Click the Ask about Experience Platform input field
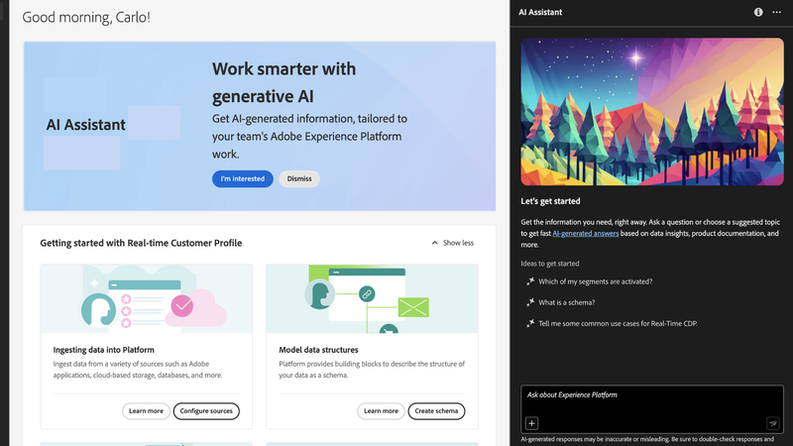 click(652, 408)
